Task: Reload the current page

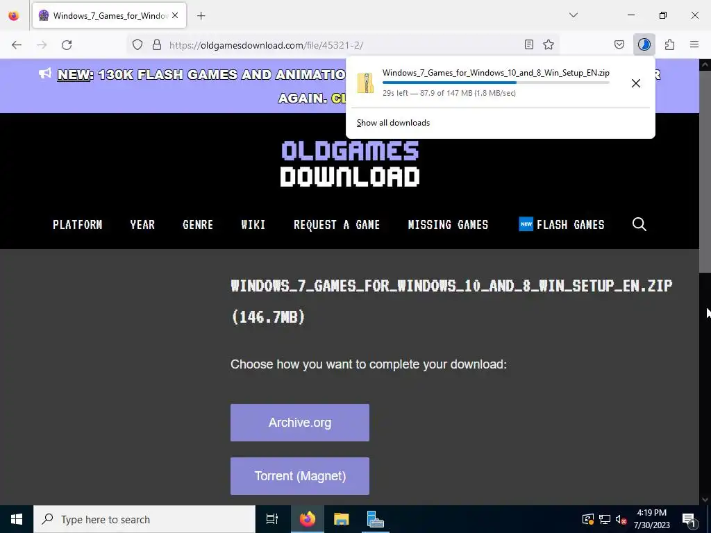Action: tap(67, 45)
